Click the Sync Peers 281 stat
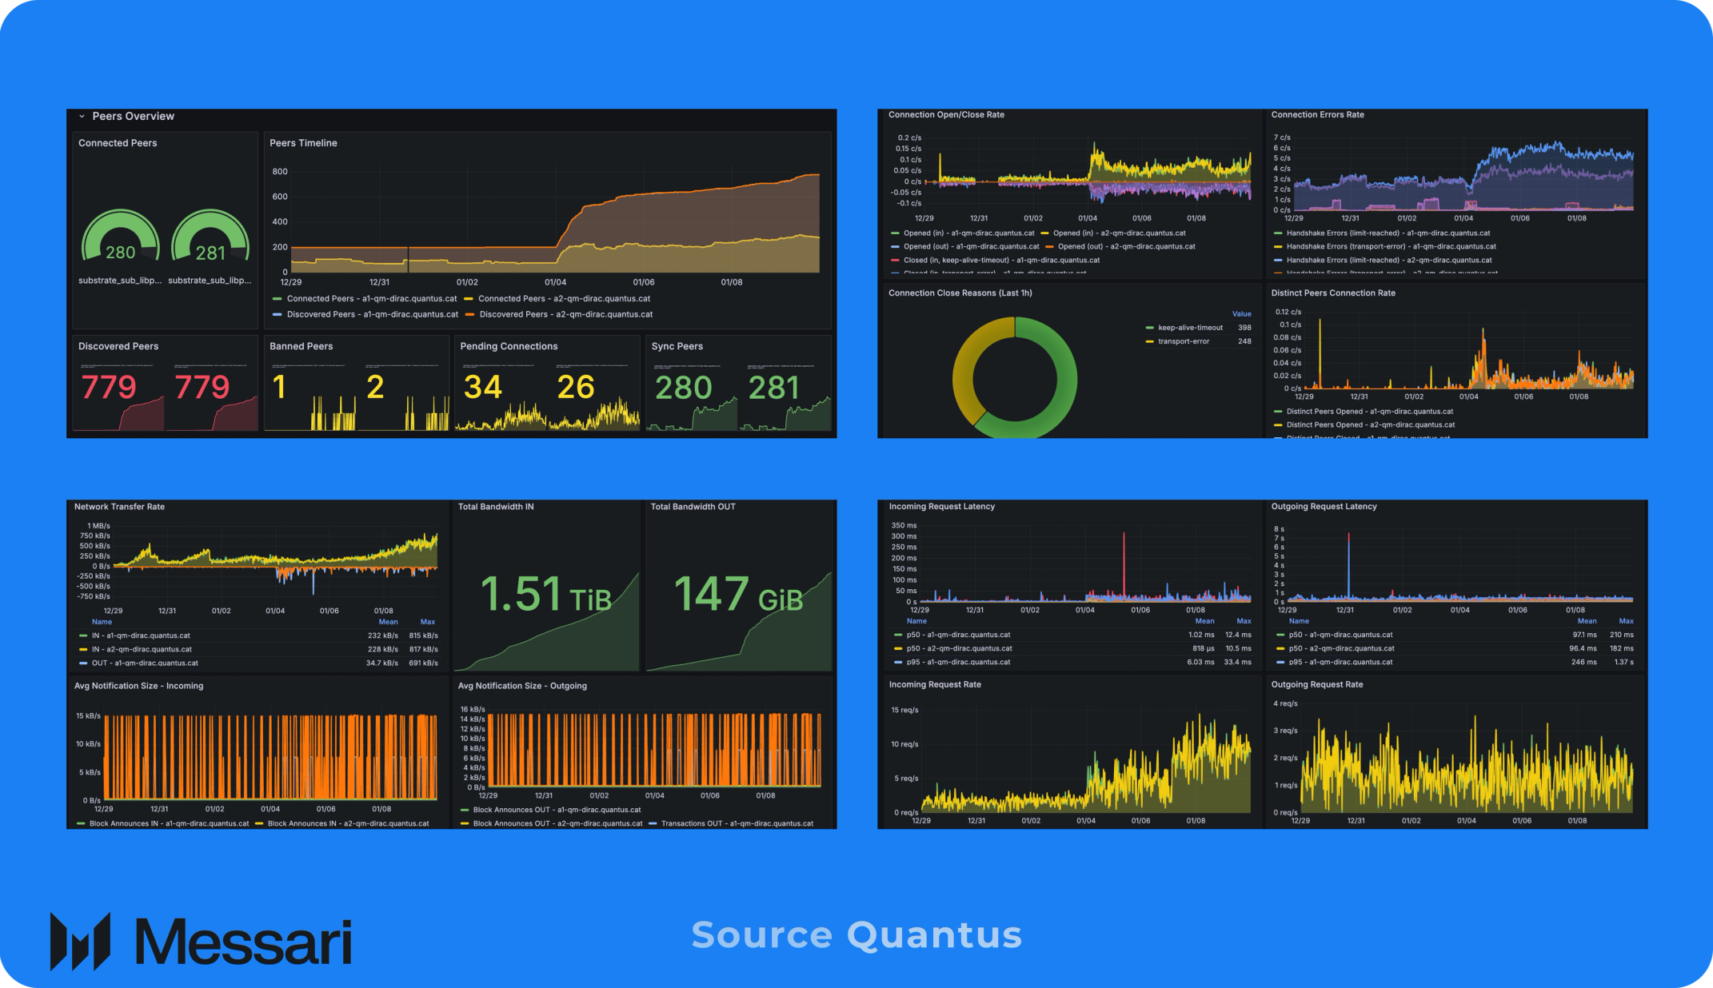 [773, 388]
